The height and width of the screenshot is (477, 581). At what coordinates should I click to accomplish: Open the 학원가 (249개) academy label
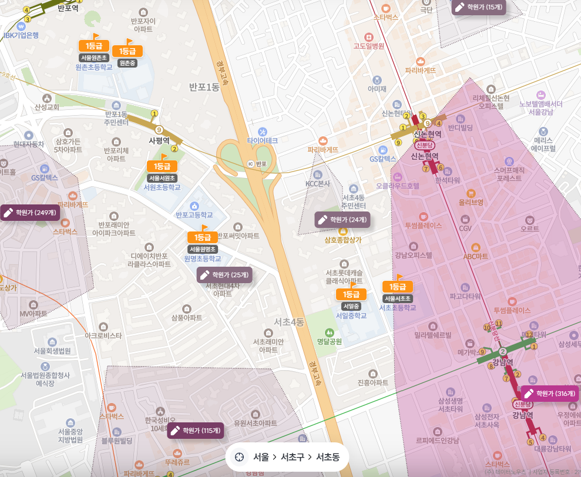pos(30,213)
